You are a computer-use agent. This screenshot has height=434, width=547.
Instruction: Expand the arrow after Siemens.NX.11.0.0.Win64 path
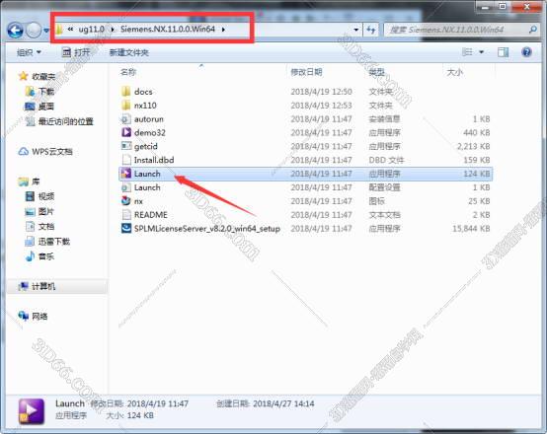pyautogui.click(x=223, y=30)
